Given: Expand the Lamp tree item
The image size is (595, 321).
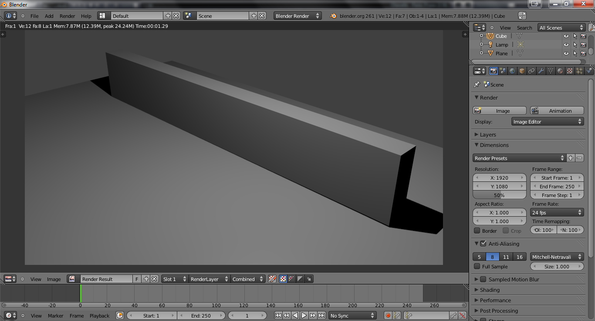Looking at the screenshot, I should pyautogui.click(x=481, y=45).
